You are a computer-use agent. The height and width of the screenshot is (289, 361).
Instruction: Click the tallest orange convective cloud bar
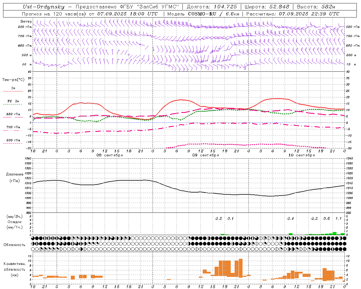(x=241, y=268)
